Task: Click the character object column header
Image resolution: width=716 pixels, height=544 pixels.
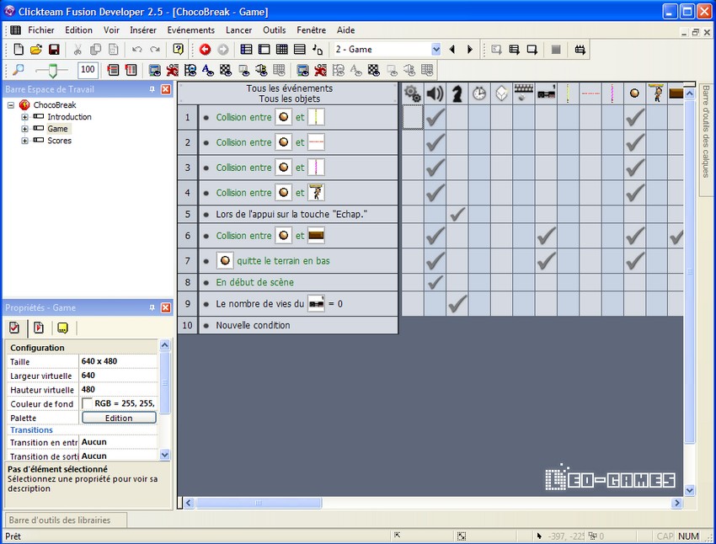Action: click(657, 93)
